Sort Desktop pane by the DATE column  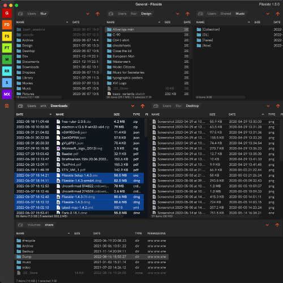point(232,114)
